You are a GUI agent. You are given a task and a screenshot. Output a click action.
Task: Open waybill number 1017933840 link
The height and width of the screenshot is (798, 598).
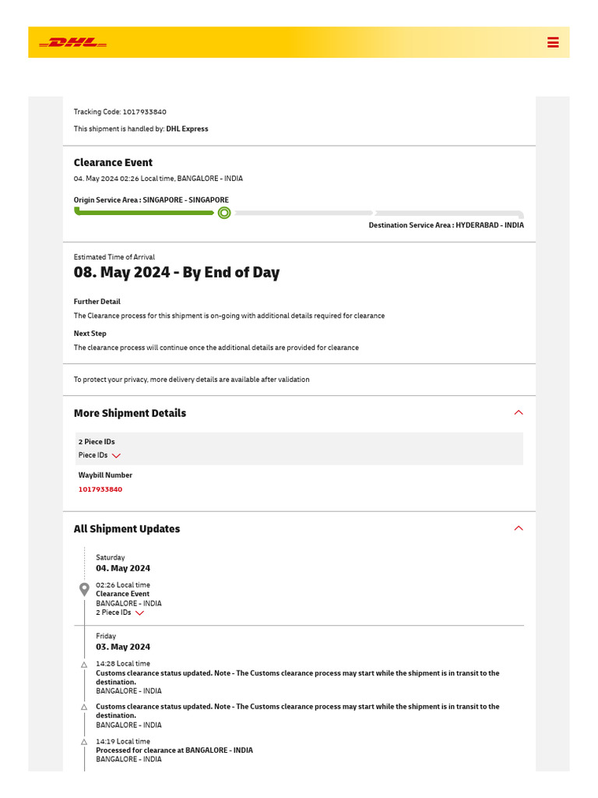(100, 489)
